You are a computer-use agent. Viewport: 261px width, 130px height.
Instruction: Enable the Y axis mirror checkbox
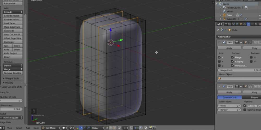coord(219,62)
